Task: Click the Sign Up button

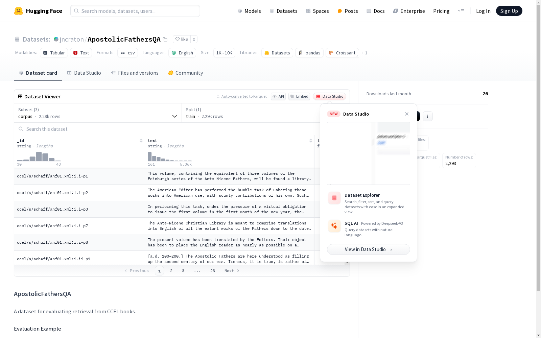Action: [x=509, y=11]
